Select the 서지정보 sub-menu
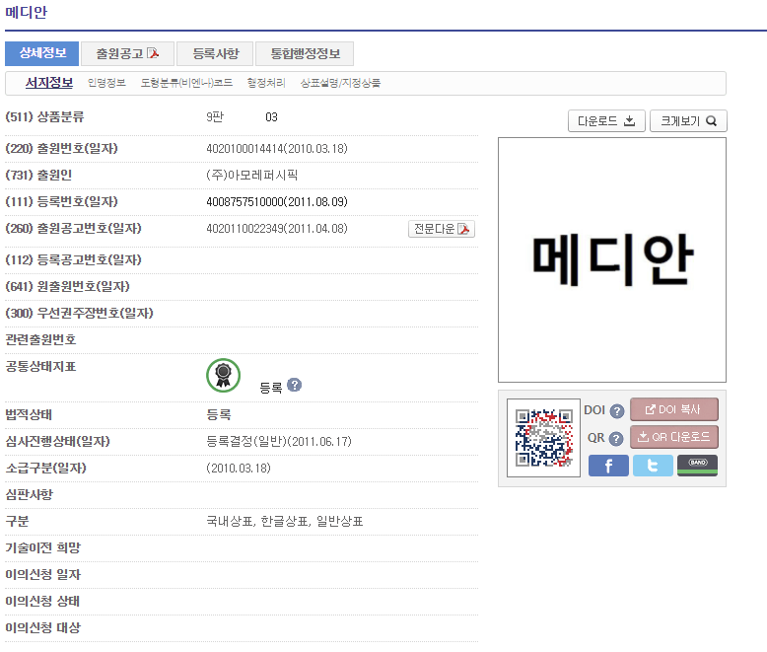This screenshot has height=652, width=767. [x=49, y=83]
